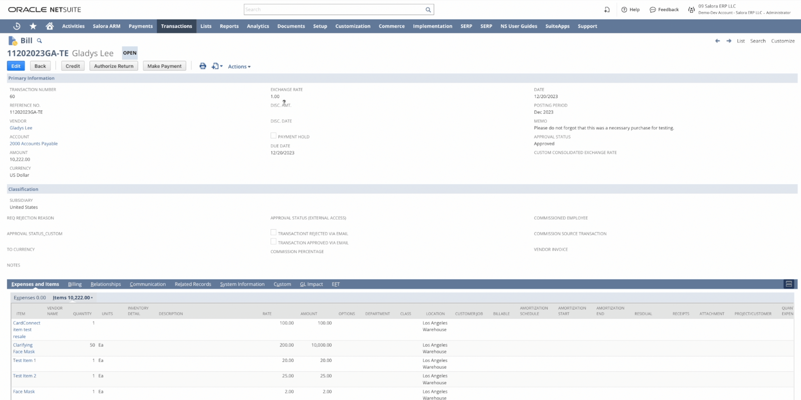Click into the global Search field

point(333,10)
